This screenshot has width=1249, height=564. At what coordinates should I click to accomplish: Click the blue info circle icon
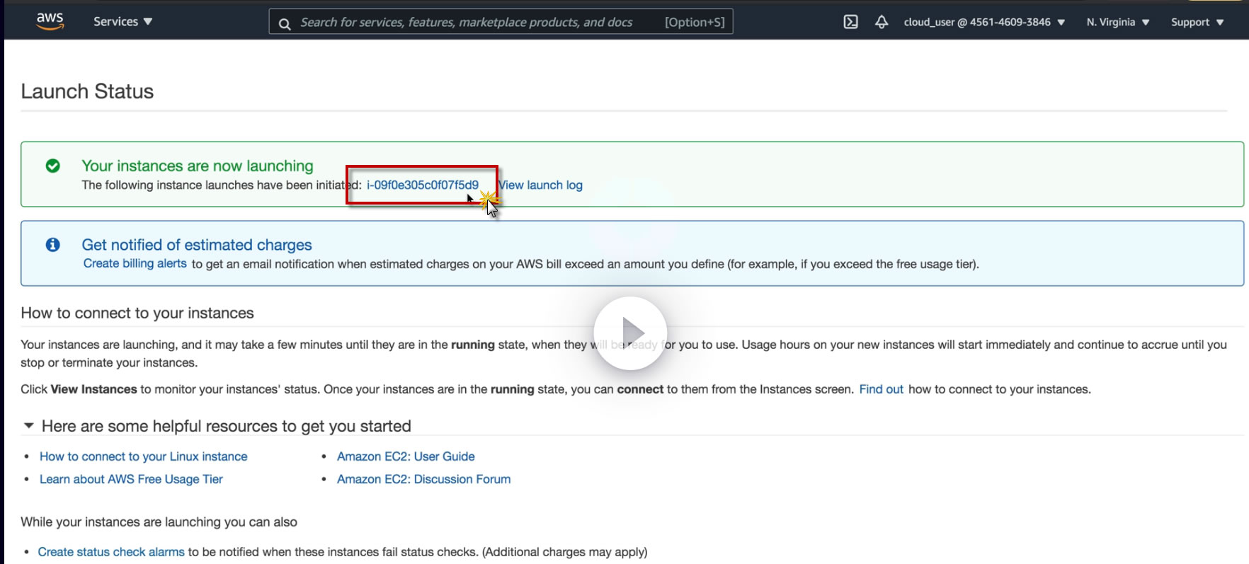(x=53, y=245)
